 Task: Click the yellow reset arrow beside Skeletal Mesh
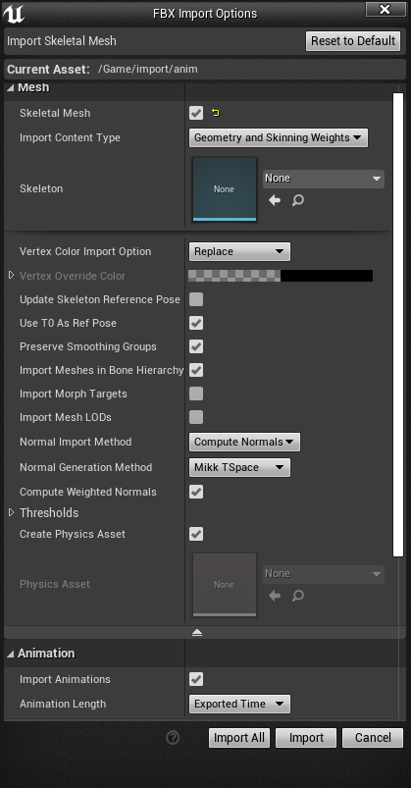point(216,113)
